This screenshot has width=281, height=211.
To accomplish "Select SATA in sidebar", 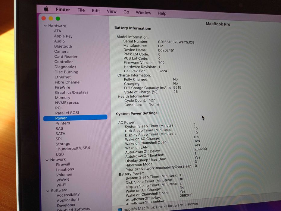I will [x=61, y=134].
